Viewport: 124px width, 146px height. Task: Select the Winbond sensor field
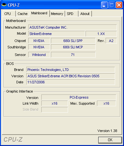39,55
